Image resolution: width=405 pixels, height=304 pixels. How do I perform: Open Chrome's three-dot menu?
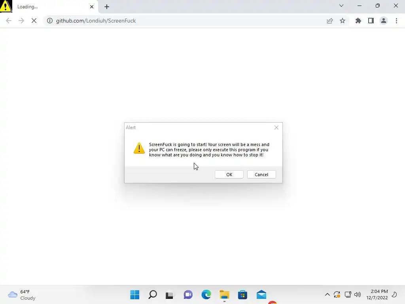pyautogui.click(x=396, y=21)
